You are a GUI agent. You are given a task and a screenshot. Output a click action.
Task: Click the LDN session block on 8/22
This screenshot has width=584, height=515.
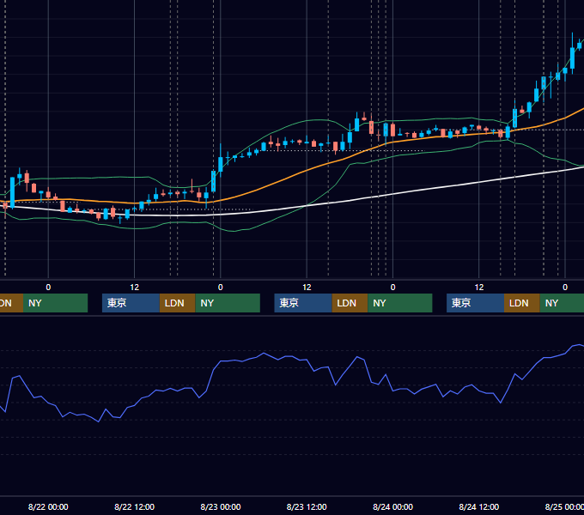pos(177,303)
